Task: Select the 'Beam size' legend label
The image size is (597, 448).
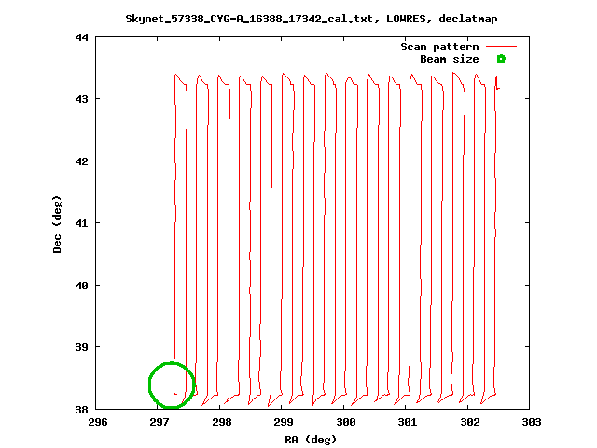Action: click(450, 59)
